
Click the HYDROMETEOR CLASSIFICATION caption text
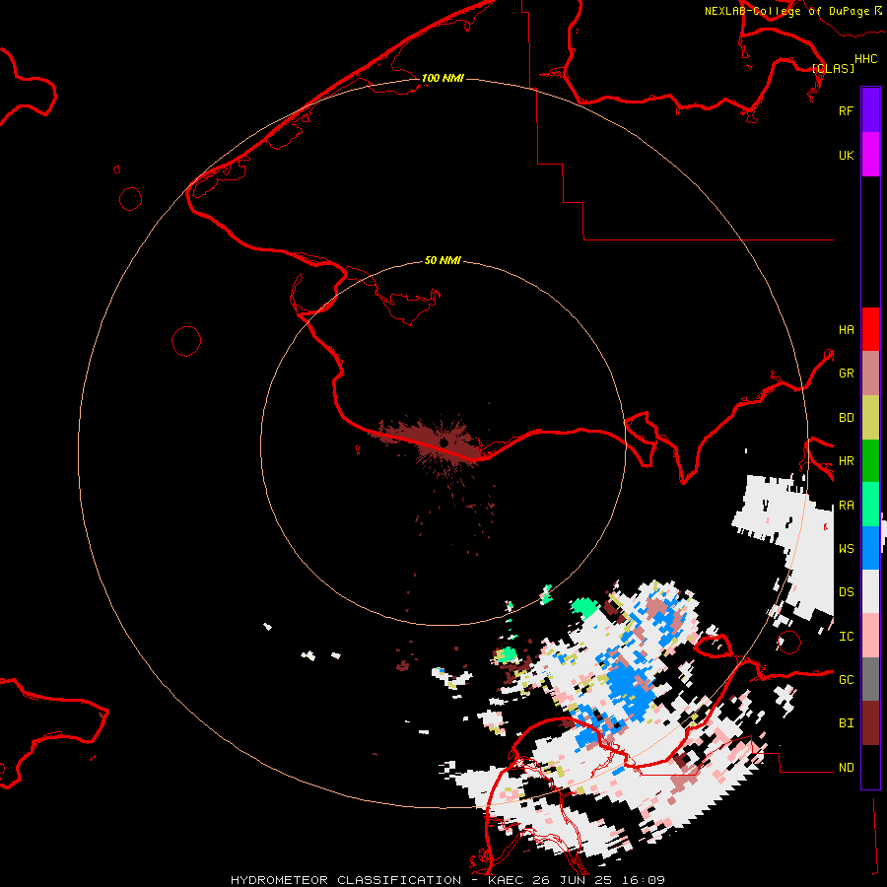coord(346,880)
